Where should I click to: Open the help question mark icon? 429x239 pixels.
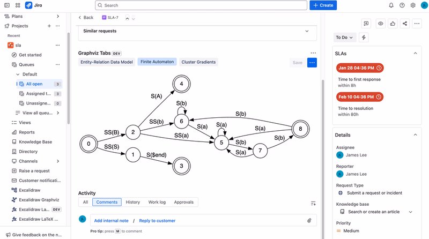pyautogui.click(x=402, y=5)
